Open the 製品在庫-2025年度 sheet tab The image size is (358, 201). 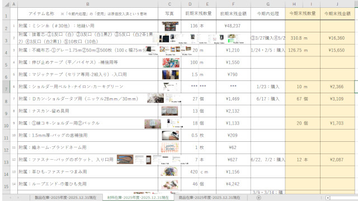point(65,198)
